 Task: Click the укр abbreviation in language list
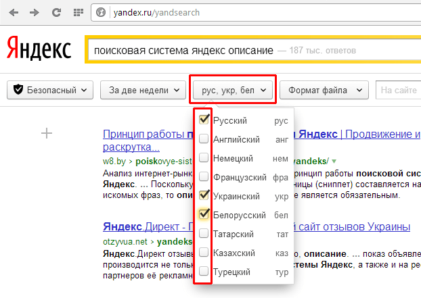tap(282, 197)
